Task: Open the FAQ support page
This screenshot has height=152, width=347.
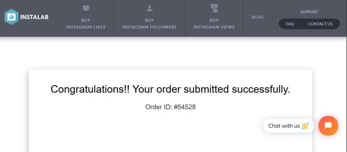Action: coord(290,24)
